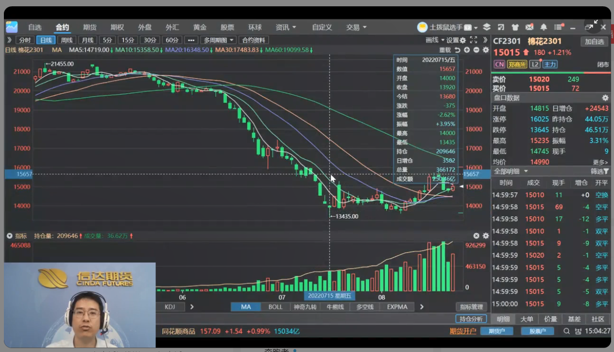This screenshot has width=614, height=352.
Task: Click the fullscreen expand icon beside 设置
Action: [x=474, y=40]
